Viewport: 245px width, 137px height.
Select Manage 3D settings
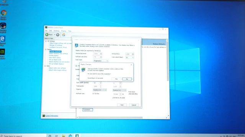pyautogui.click(x=56, y=45)
